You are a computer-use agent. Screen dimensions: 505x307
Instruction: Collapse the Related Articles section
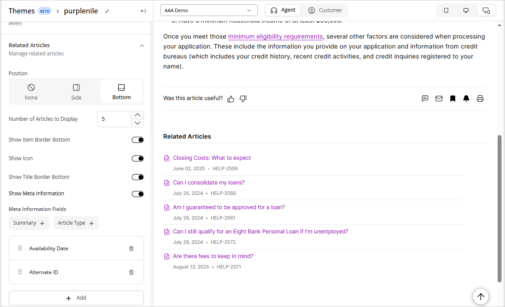[142, 45]
